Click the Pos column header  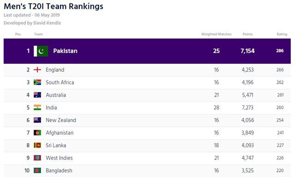pyautogui.click(x=18, y=34)
